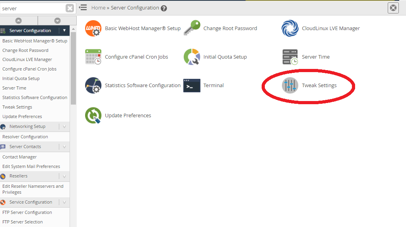This screenshot has width=406, height=227.
Task: Click the lifebuoy support icon at top right
Action: (393, 8)
